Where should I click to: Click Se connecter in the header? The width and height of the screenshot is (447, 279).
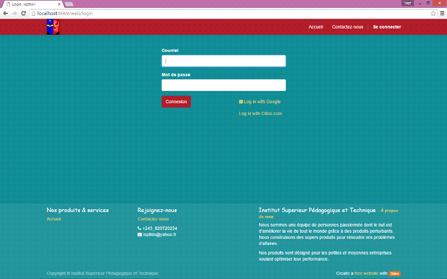(x=387, y=27)
